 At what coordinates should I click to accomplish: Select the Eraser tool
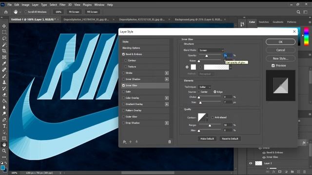[4, 95]
